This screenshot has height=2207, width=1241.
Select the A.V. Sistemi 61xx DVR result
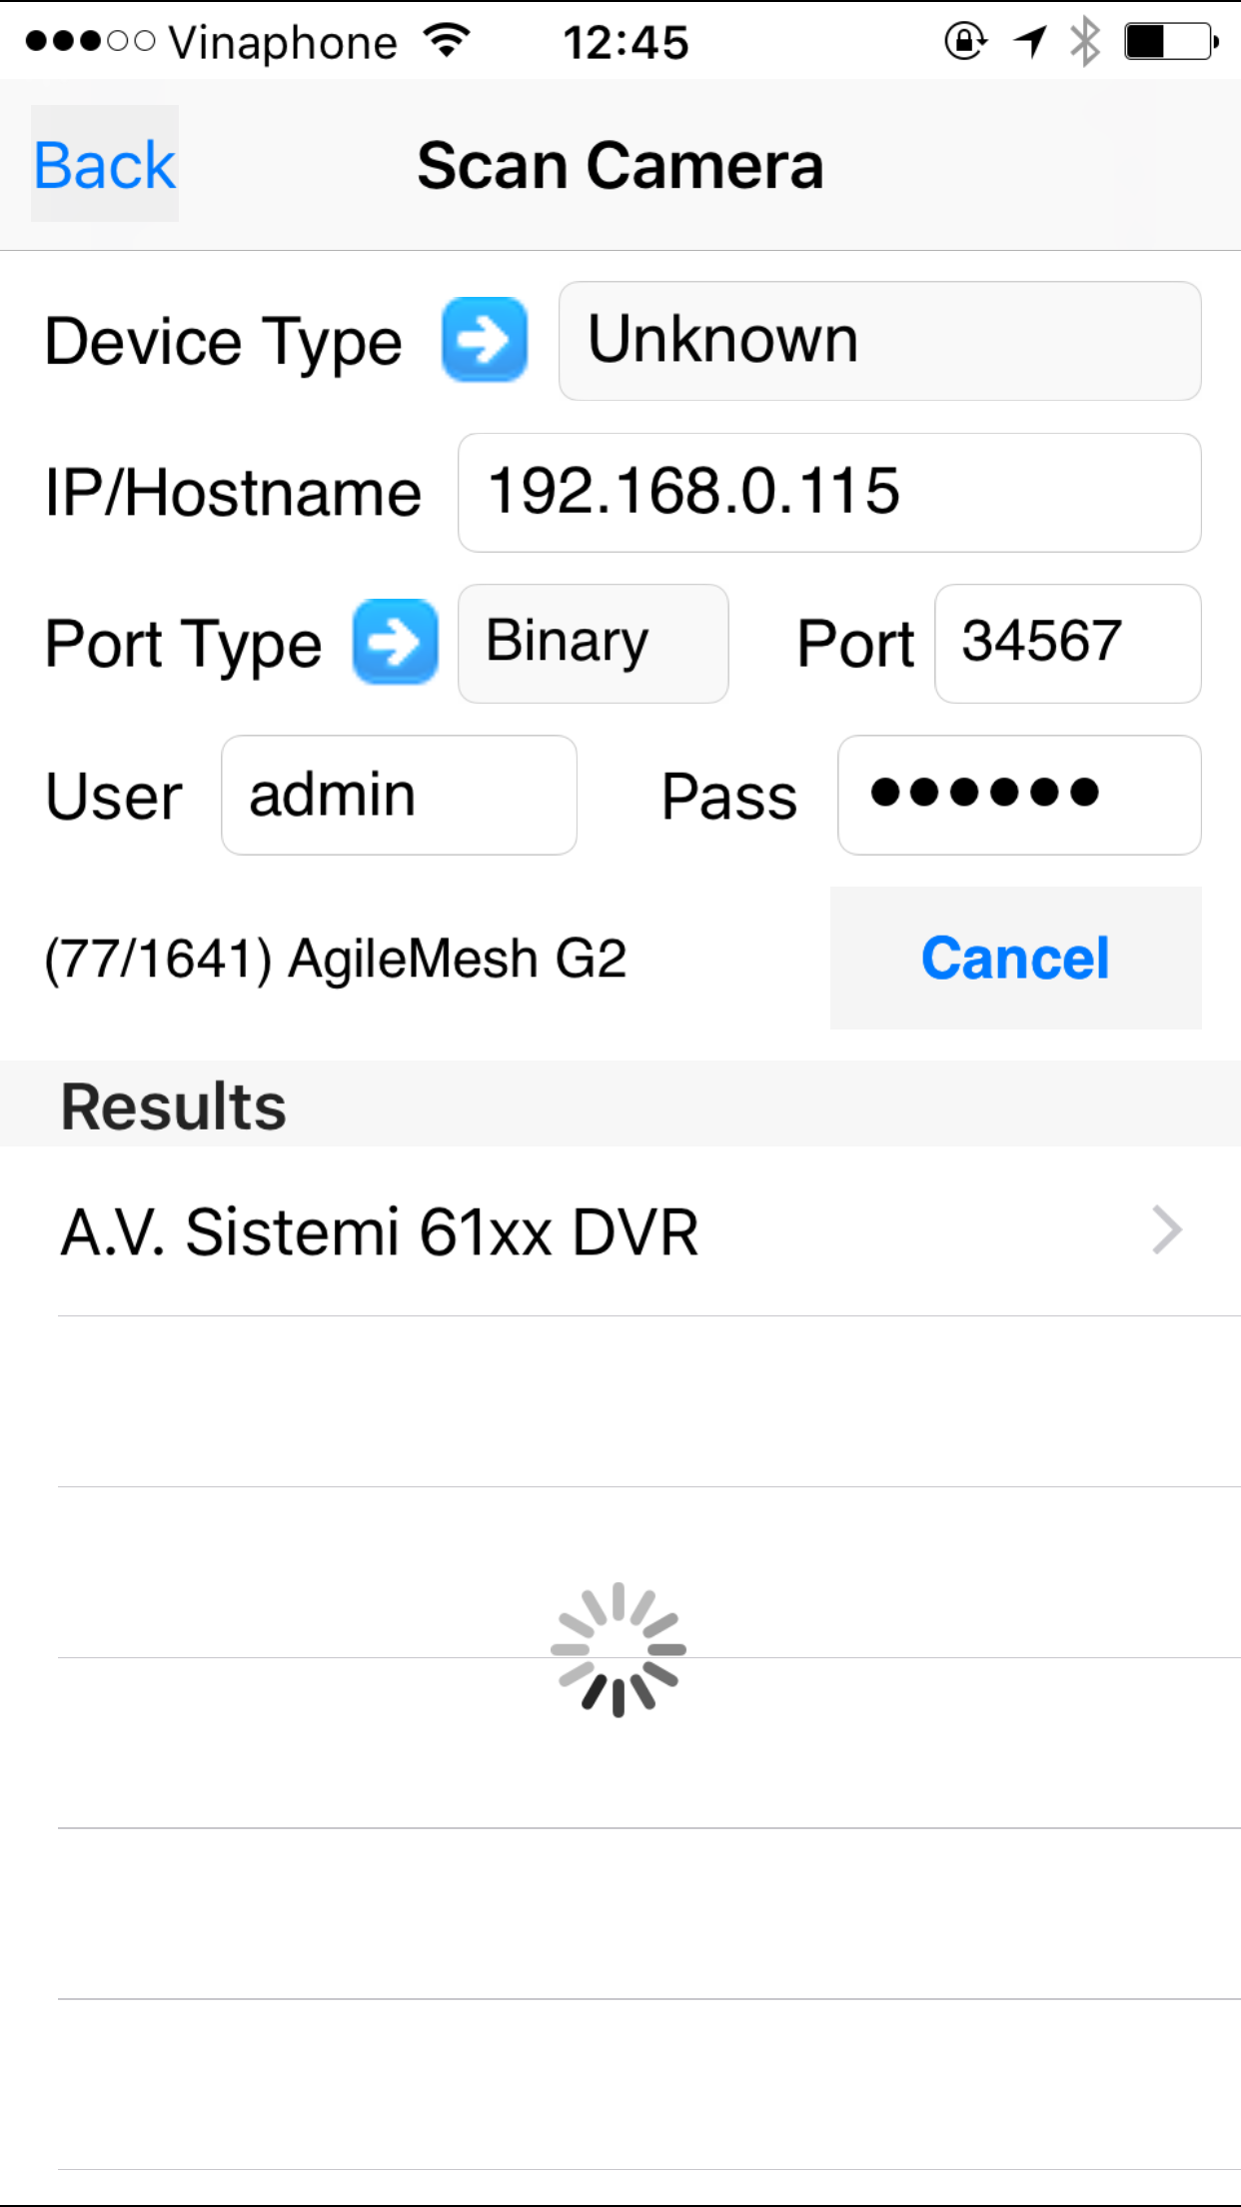620,1230
